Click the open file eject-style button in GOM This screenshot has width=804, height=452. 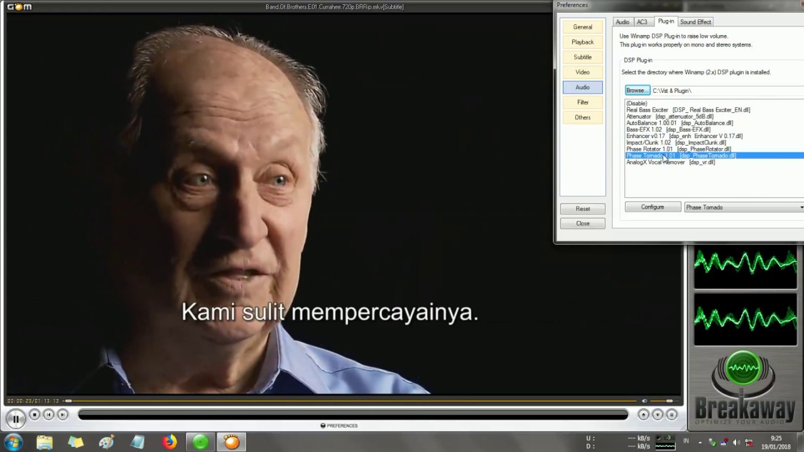643,414
